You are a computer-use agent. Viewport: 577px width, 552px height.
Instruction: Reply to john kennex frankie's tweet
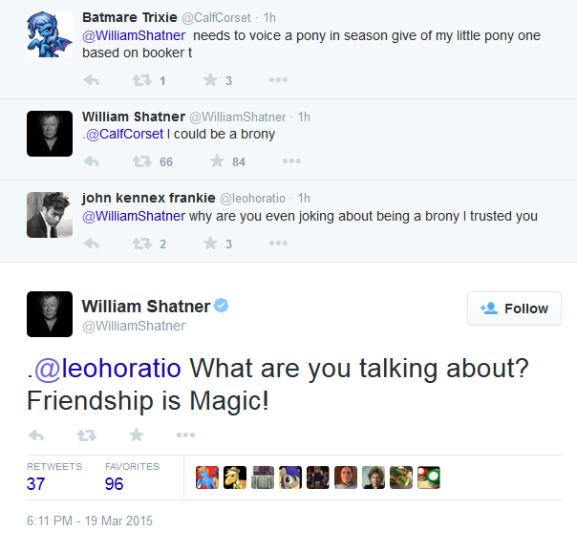click(x=93, y=244)
